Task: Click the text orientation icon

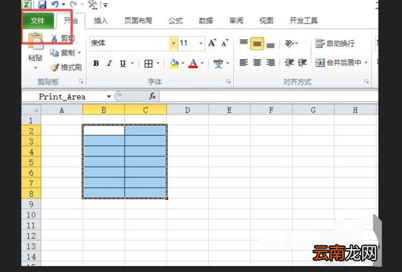Action: (x=290, y=44)
